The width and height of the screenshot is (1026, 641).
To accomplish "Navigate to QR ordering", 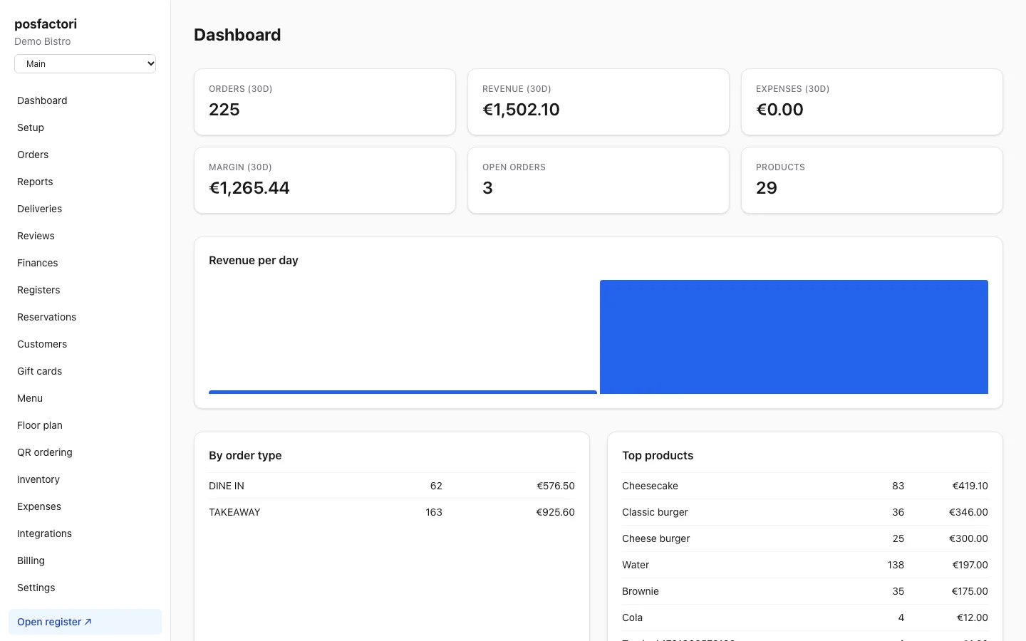I will point(45,452).
